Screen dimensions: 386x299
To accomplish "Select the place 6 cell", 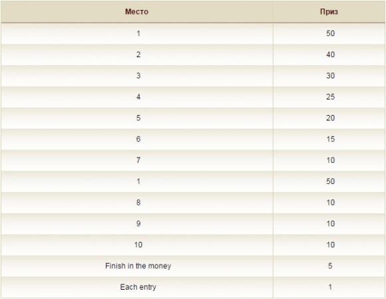I will coord(138,139).
